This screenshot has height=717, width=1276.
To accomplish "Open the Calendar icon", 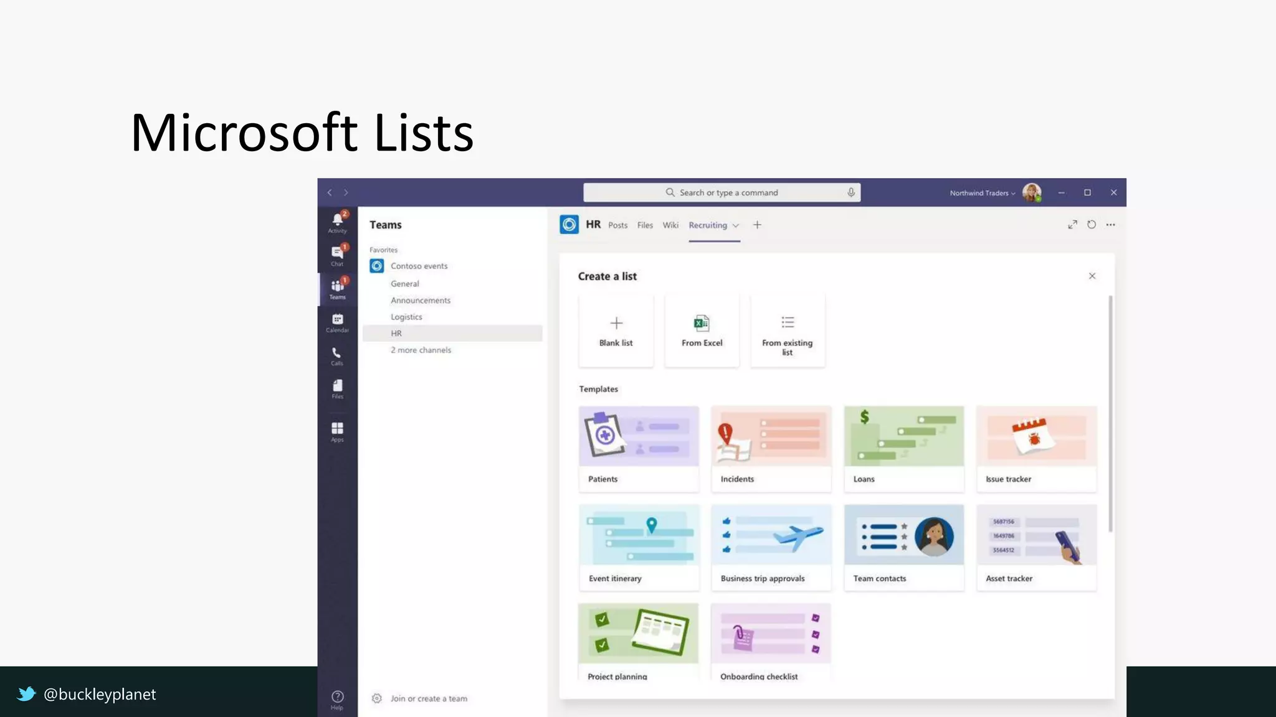I will tap(337, 322).
